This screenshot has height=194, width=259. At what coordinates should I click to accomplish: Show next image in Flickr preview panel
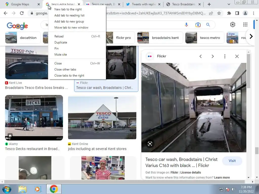[212, 56]
